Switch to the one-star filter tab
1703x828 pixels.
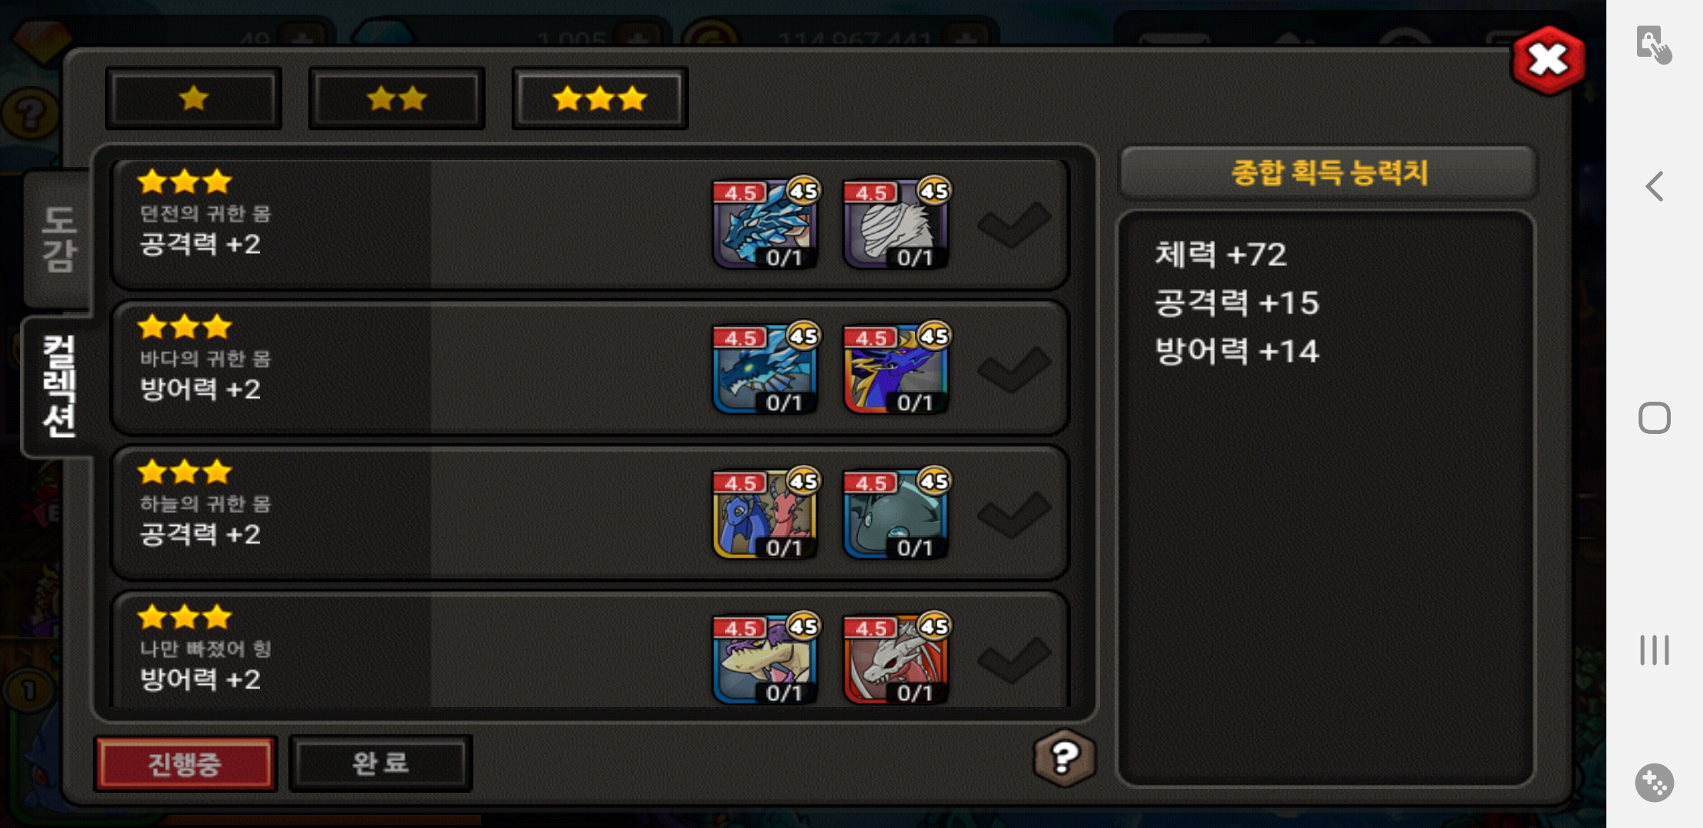[x=193, y=98]
